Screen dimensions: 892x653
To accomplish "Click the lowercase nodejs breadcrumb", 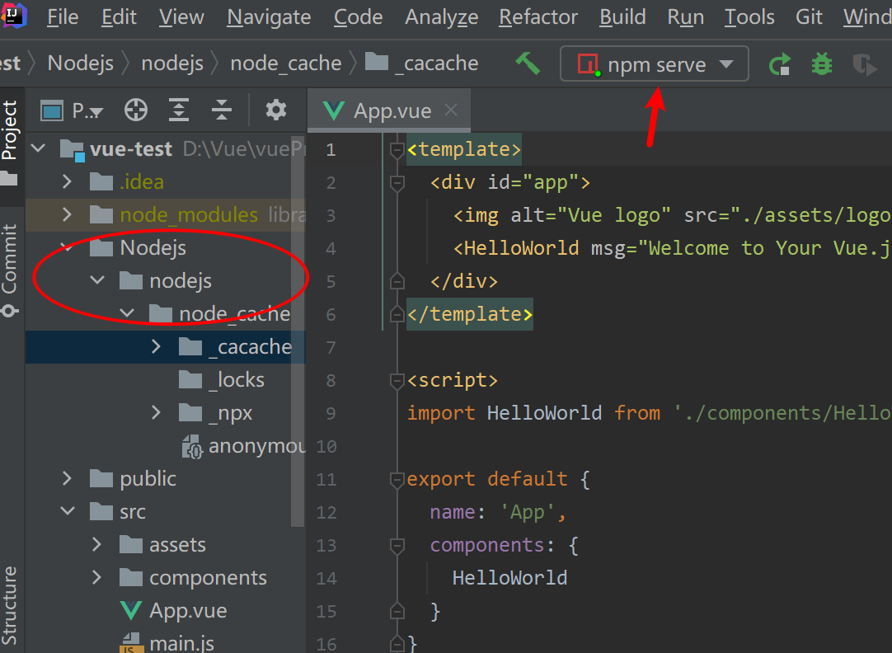I will (172, 63).
